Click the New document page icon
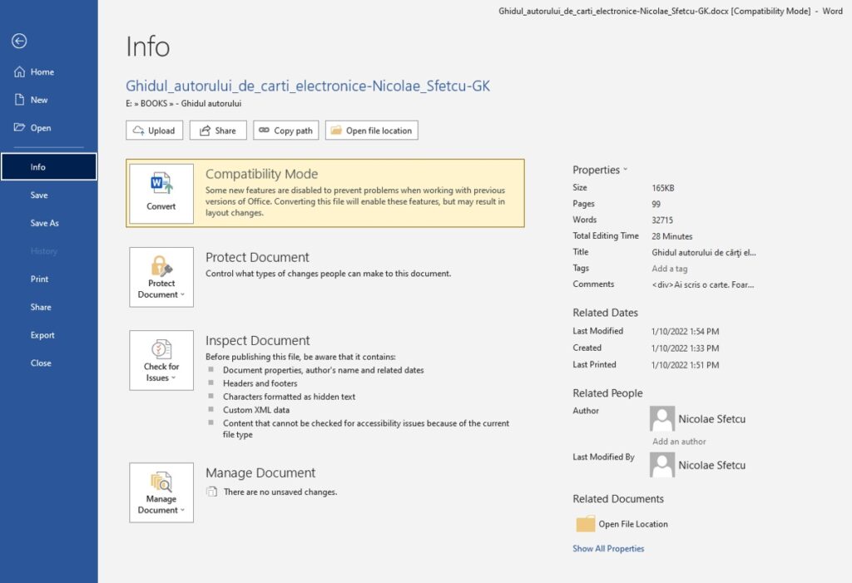The image size is (852, 583). pyautogui.click(x=20, y=100)
